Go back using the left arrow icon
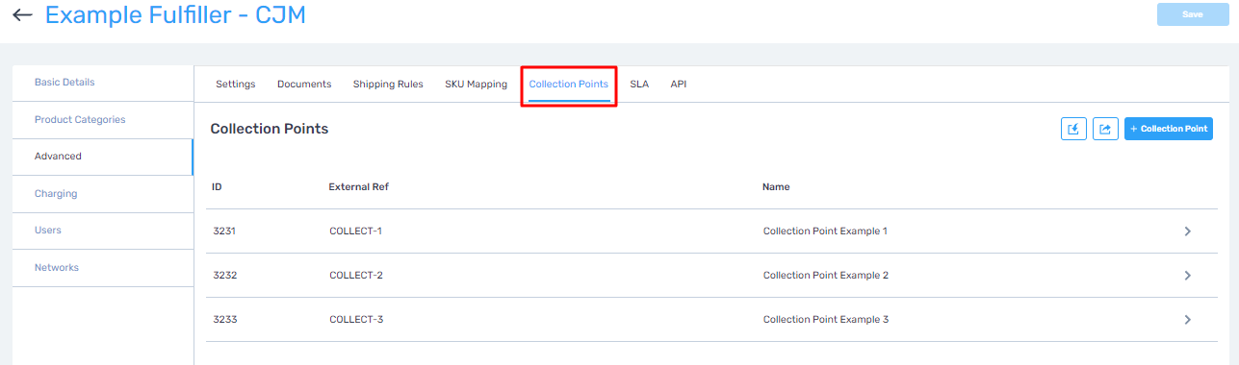Viewport: 1239px width, 365px height. [22, 15]
